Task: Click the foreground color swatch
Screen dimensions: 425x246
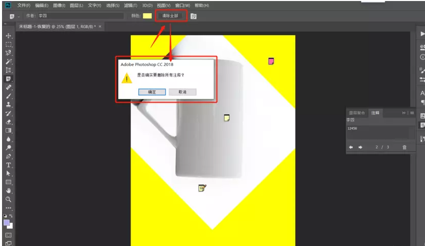Action: point(6,223)
